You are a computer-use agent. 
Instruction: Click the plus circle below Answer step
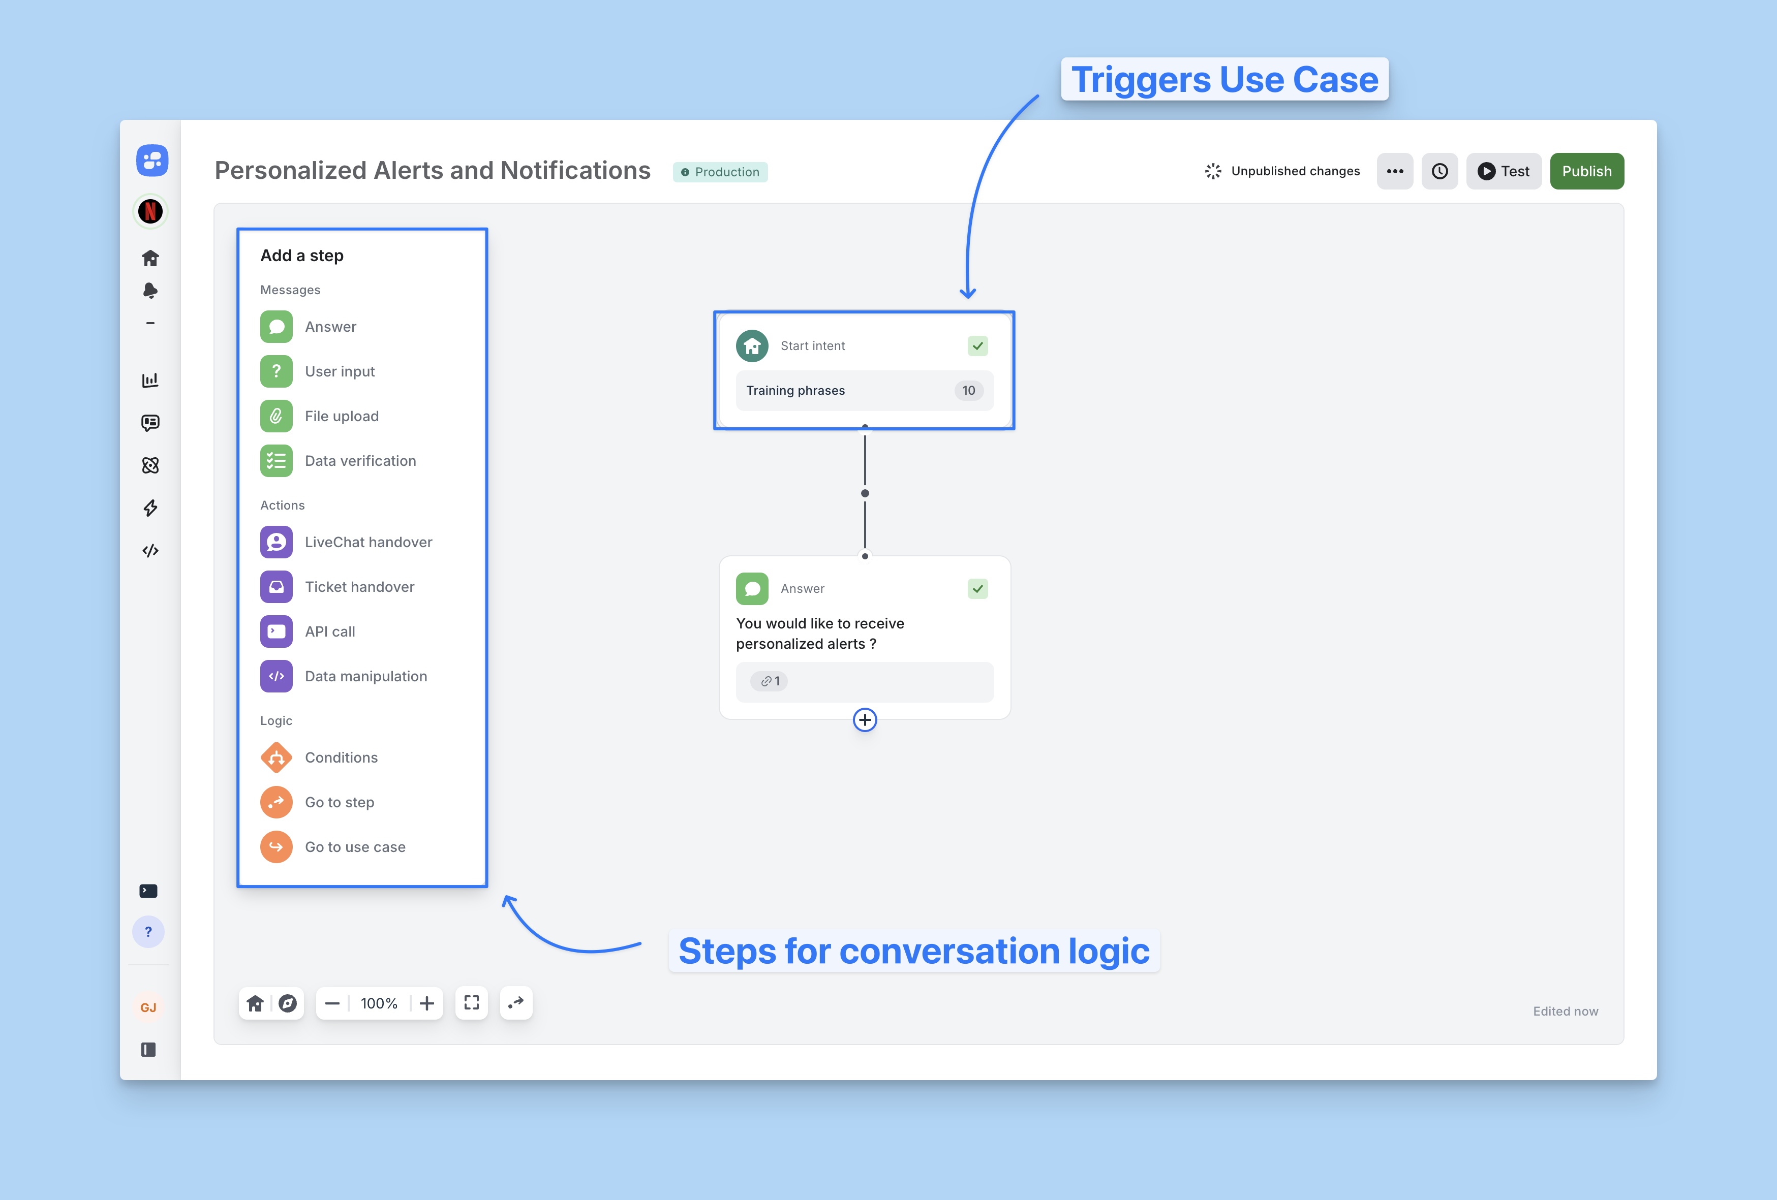(x=865, y=720)
